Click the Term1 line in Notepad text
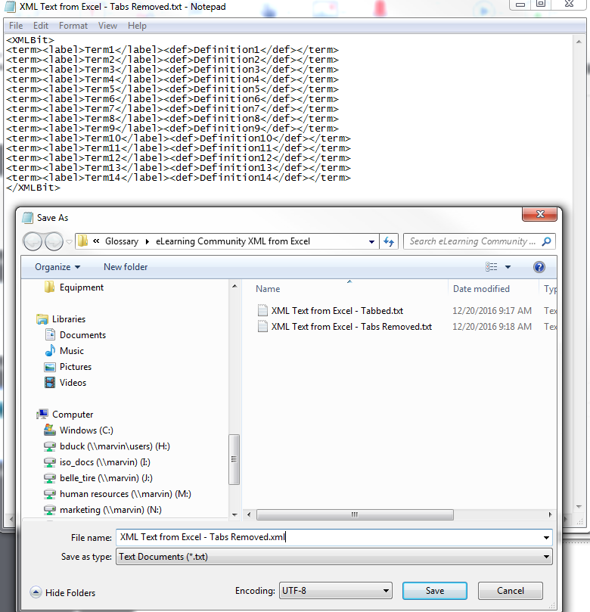This screenshot has width=590, height=612. pos(172,50)
